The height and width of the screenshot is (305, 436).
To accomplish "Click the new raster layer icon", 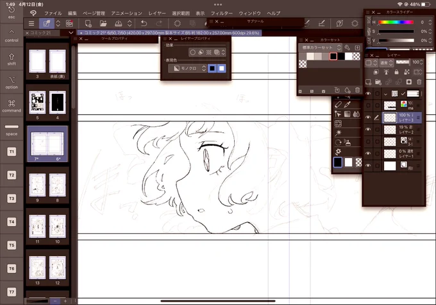I will point(368,82).
